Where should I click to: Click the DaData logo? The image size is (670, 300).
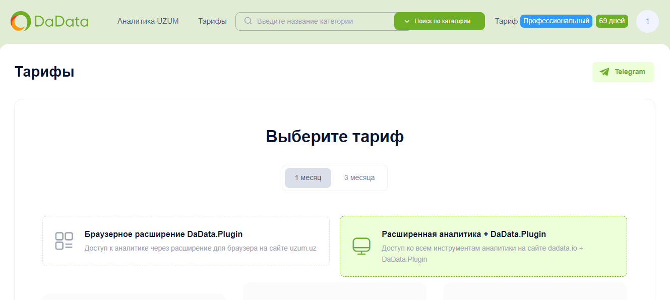tap(49, 21)
